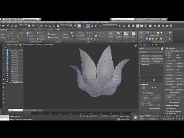Open the Curve Editor icon
This screenshot has height=138, width=184.
click(141, 26)
